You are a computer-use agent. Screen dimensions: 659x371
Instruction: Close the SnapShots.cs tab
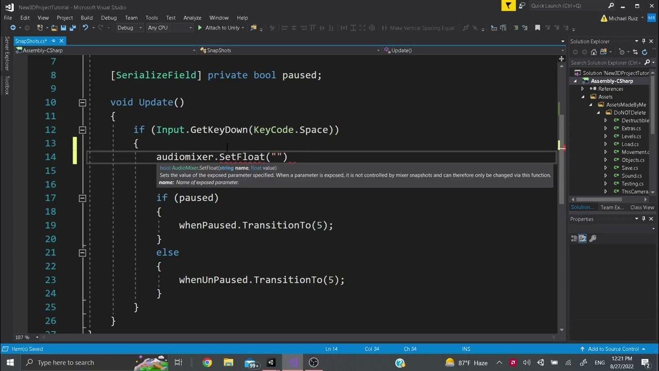tap(61, 41)
